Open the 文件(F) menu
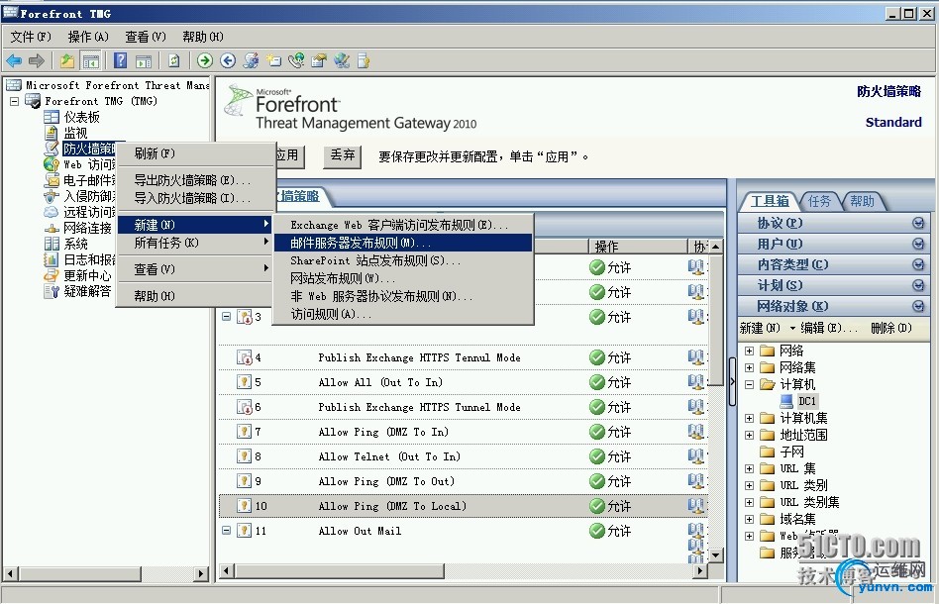 (x=31, y=37)
